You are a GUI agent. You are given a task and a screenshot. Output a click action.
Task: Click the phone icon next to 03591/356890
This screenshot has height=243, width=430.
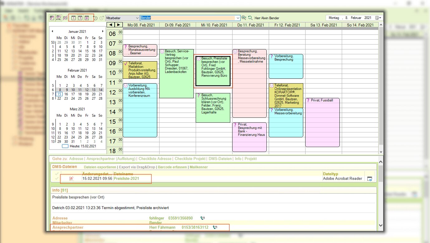(203, 218)
